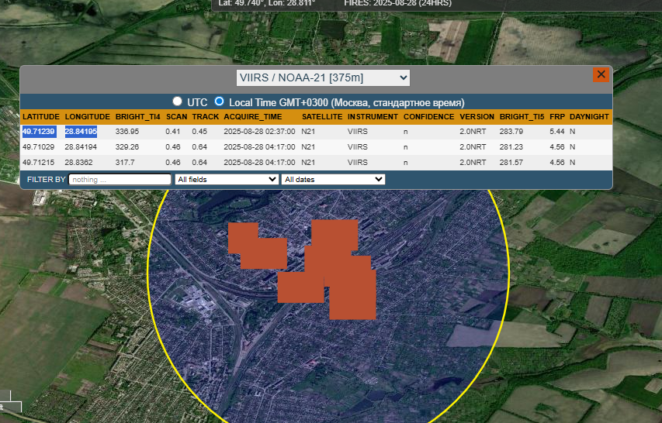Image resolution: width=662 pixels, height=423 pixels.
Task: Sort by the FRP column header
Action: [x=557, y=117]
